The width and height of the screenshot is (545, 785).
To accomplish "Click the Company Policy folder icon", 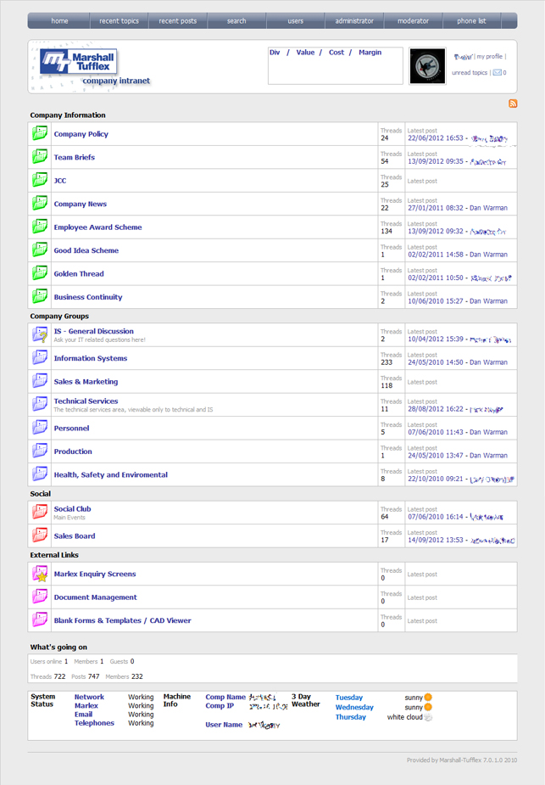I will coord(40,134).
